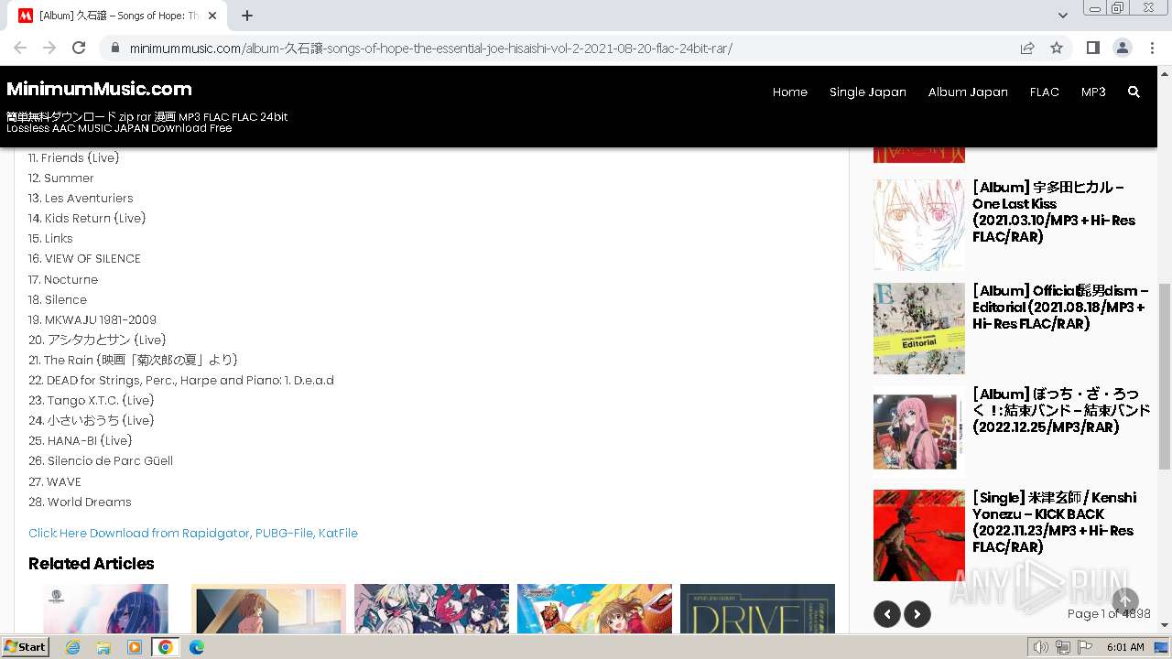The height and width of the screenshot is (659, 1172).
Task: Launch Internet Explorer from taskbar
Action: pyautogui.click(x=72, y=647)
